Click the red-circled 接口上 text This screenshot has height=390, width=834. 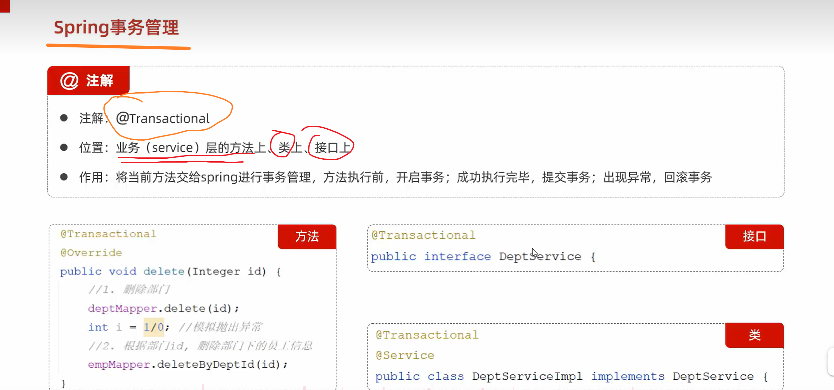(x=332, y=148)
